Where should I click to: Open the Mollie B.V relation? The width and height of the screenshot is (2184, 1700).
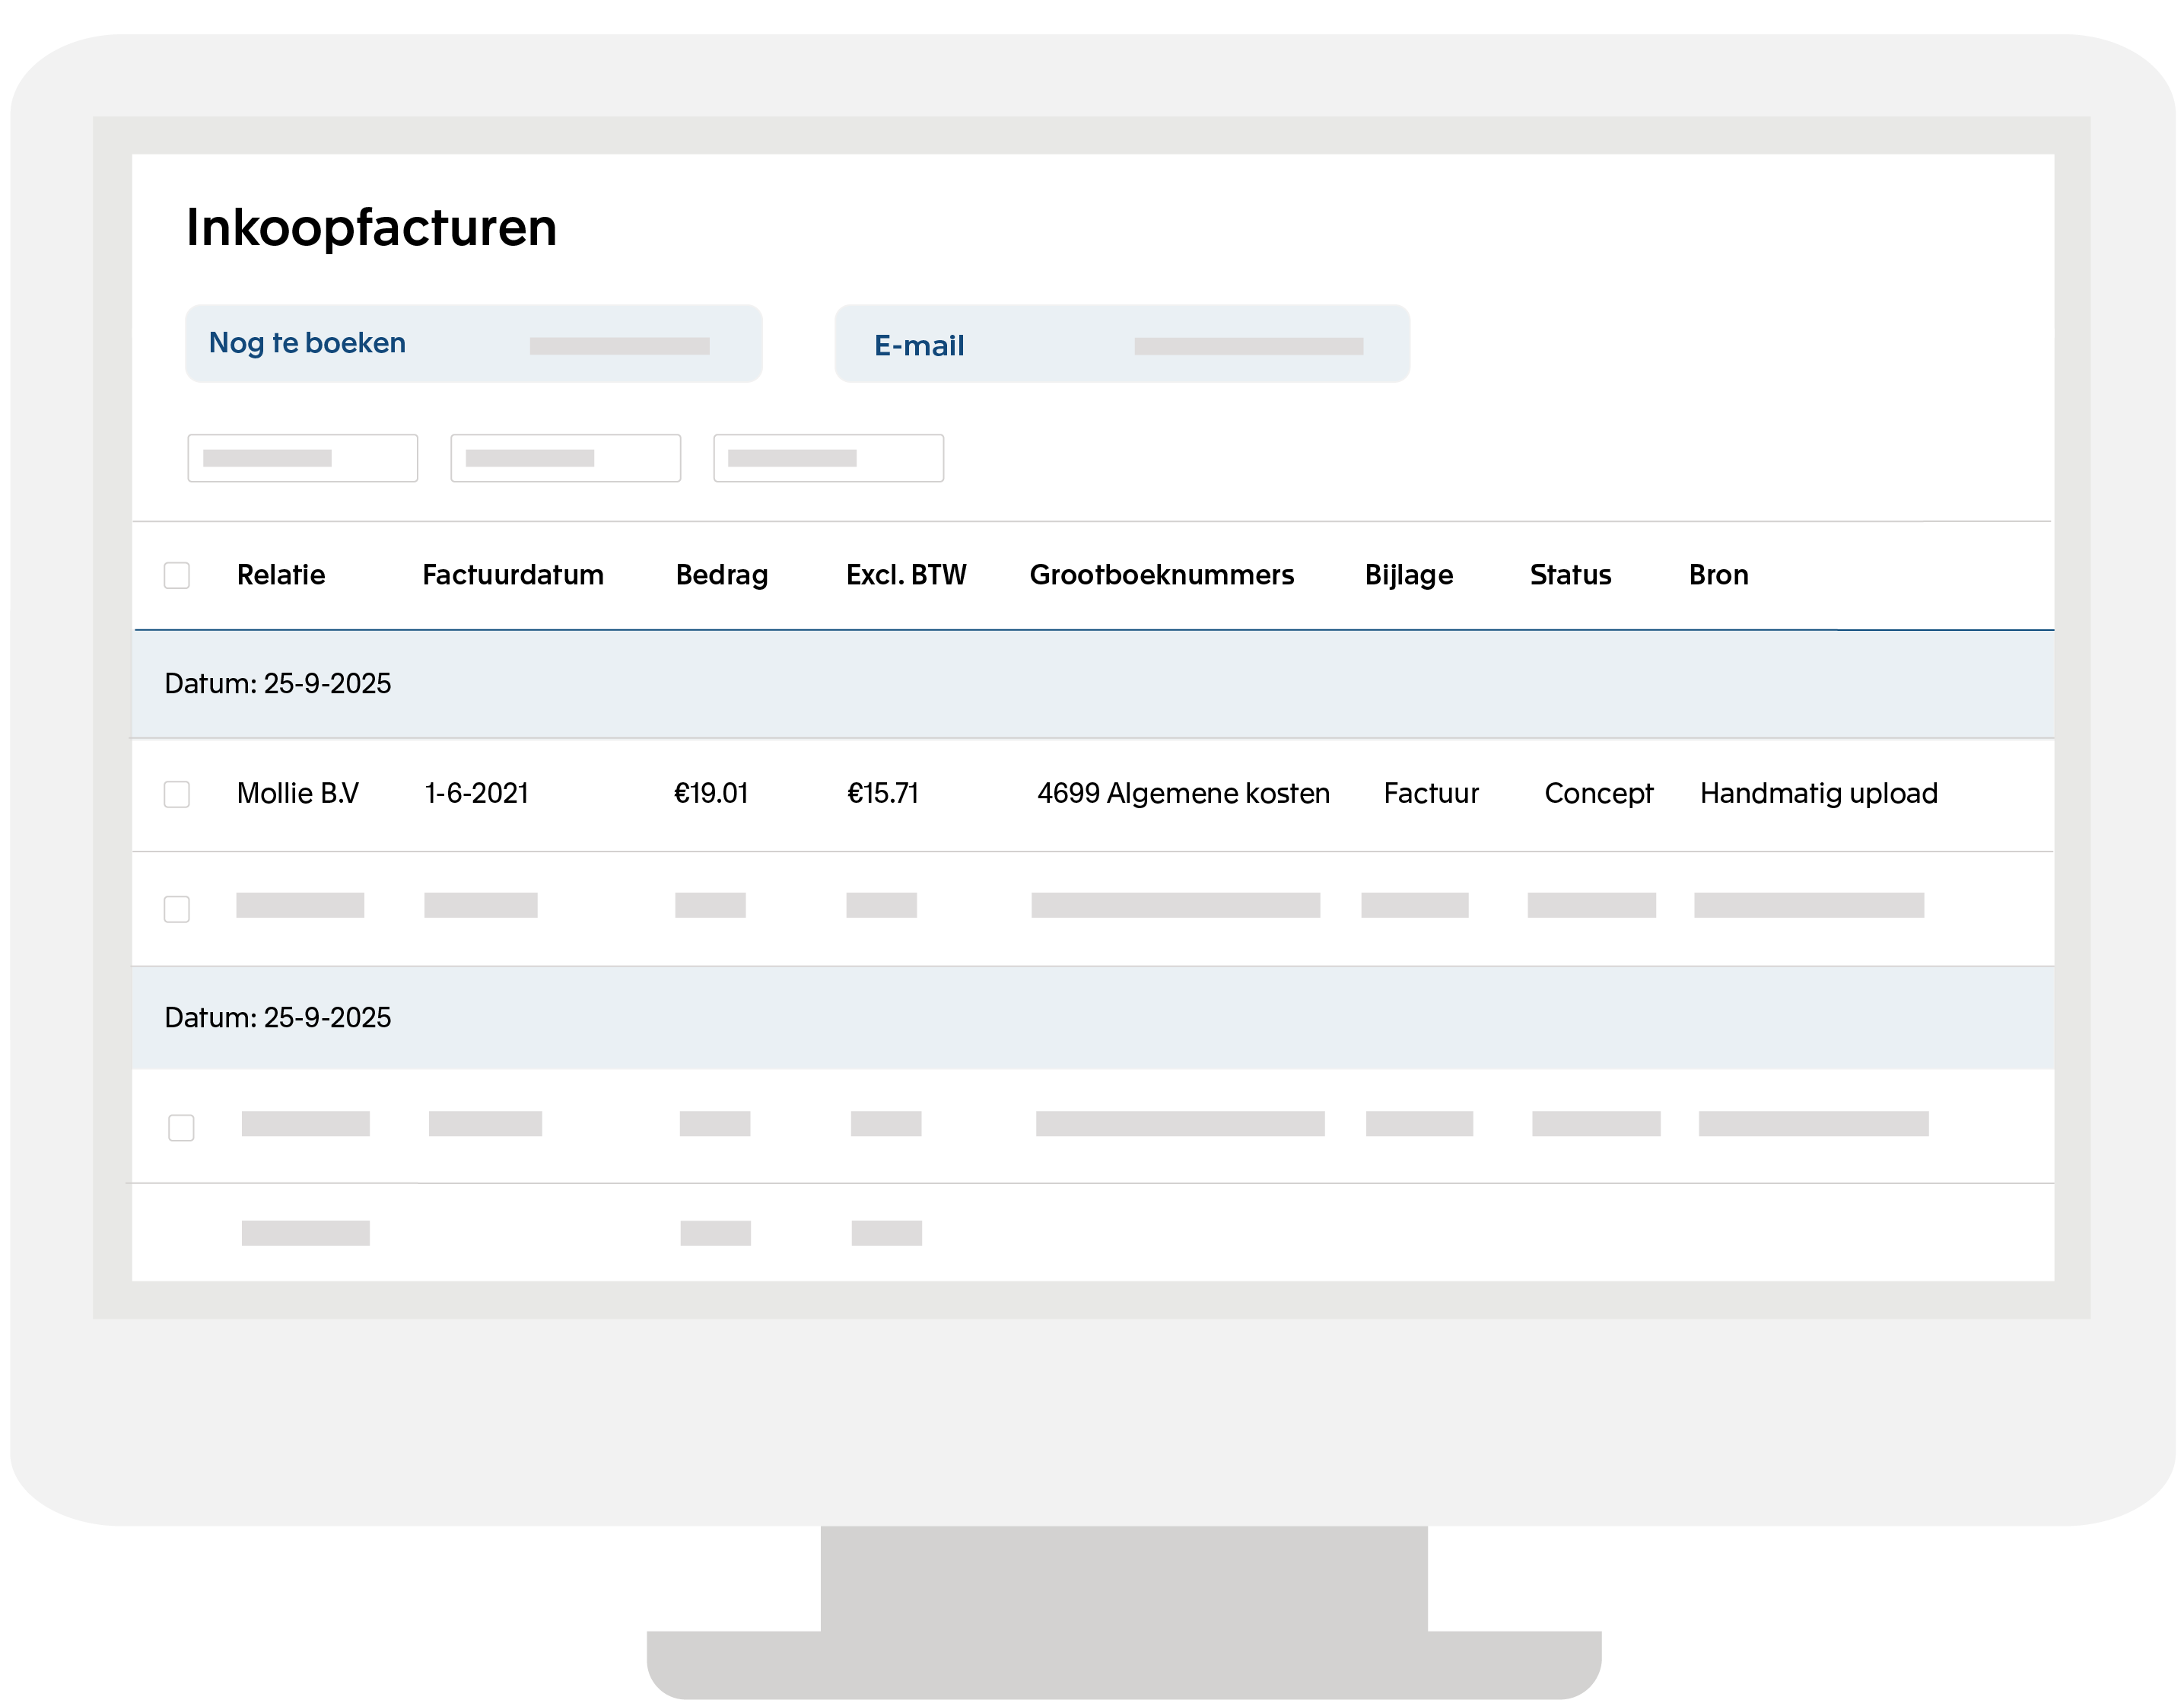click(297, 794)
